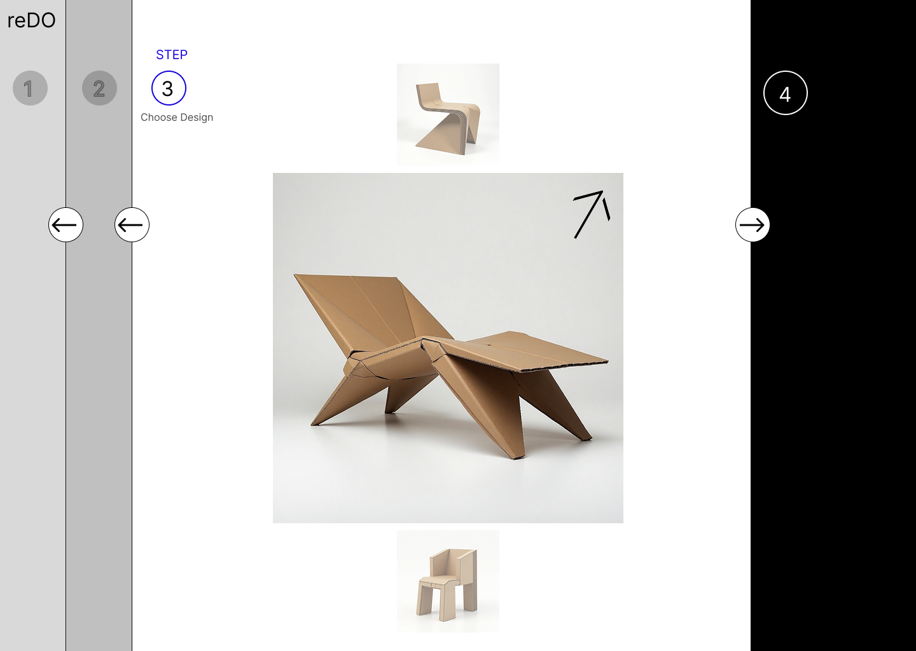Click the reDO logo

pos(31,20)
